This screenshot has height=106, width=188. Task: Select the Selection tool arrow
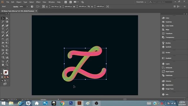pos(3,18)
